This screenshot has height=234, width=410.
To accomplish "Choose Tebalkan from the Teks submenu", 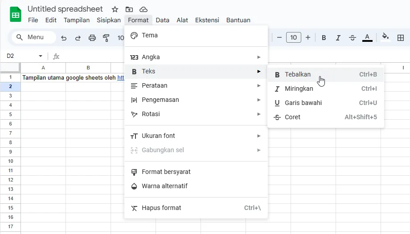I will coord(298,74).
